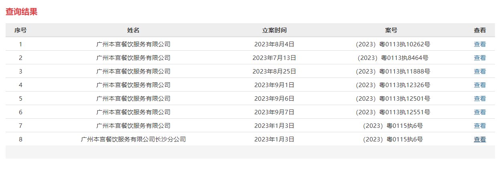Open 查看 link for case 粤0113执12326号

tap(480, 85)
